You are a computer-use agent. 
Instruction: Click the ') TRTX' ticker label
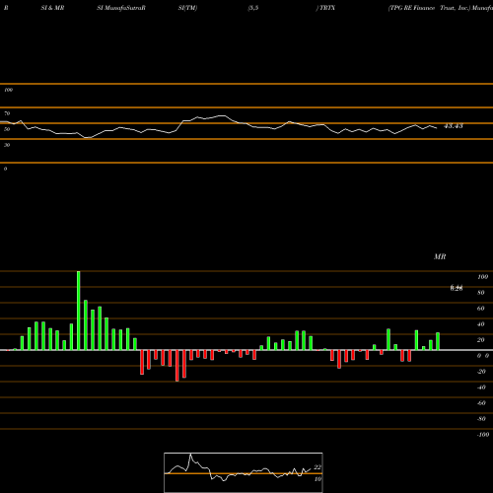tap(325, 8)
